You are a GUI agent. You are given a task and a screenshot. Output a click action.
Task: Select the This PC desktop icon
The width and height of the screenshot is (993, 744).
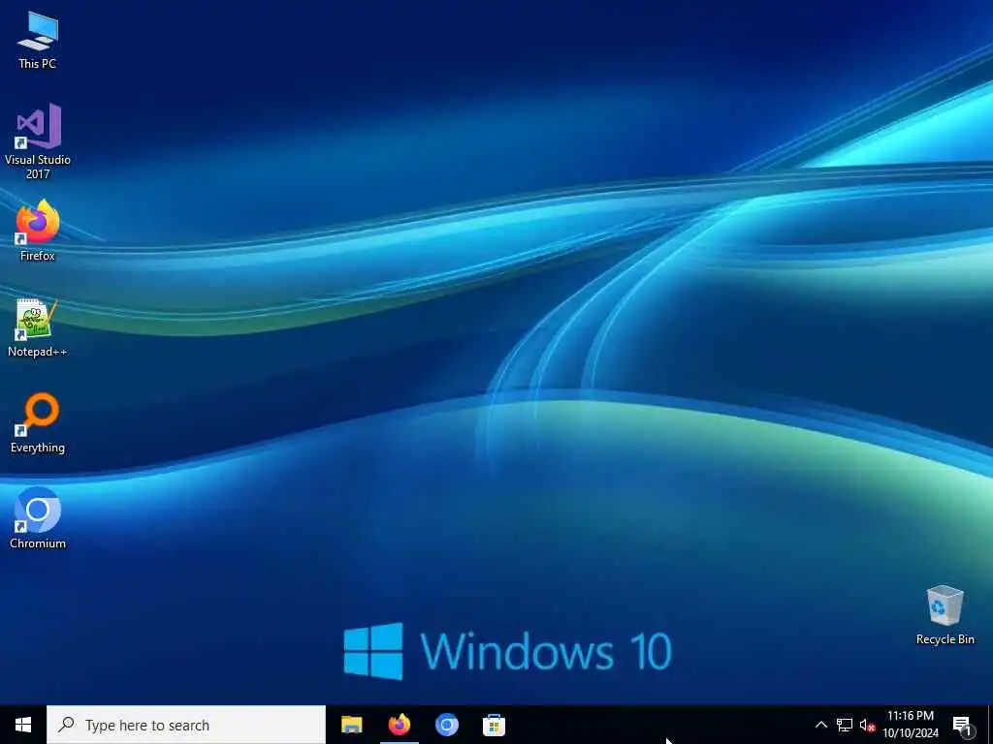[38, 41]
